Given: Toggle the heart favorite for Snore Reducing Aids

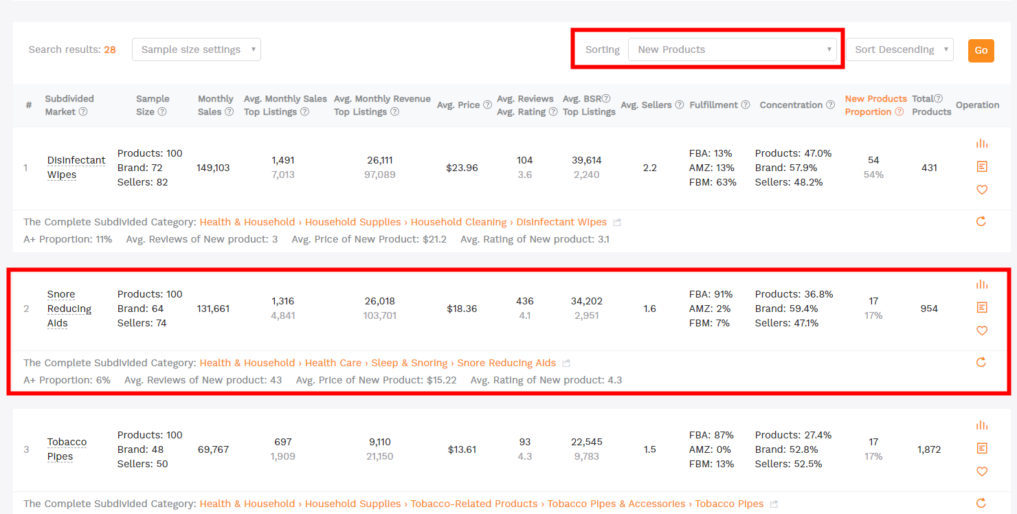Looking at the screenshot, I should (981, 331).
